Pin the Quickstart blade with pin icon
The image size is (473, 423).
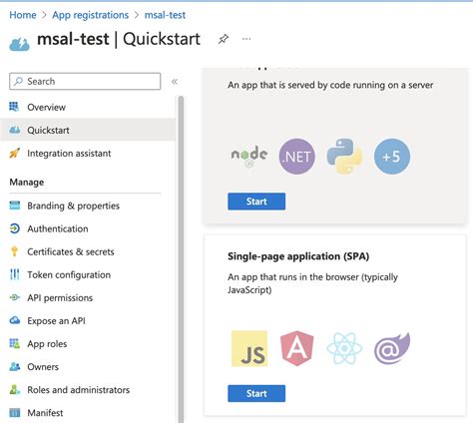[x=224, y=39]
